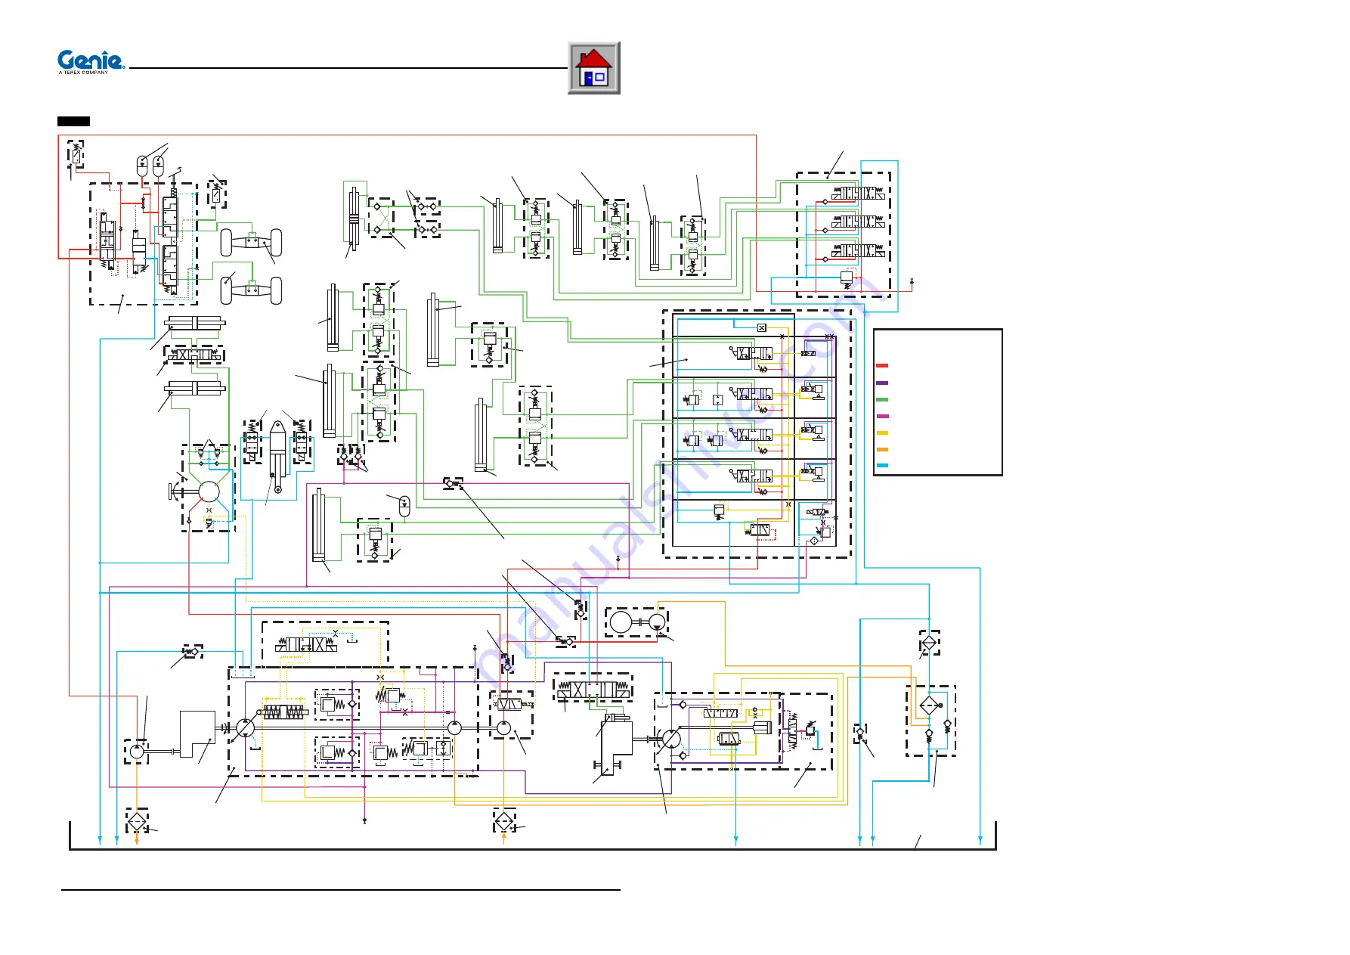Select the green legend color bar

[882, 399]
